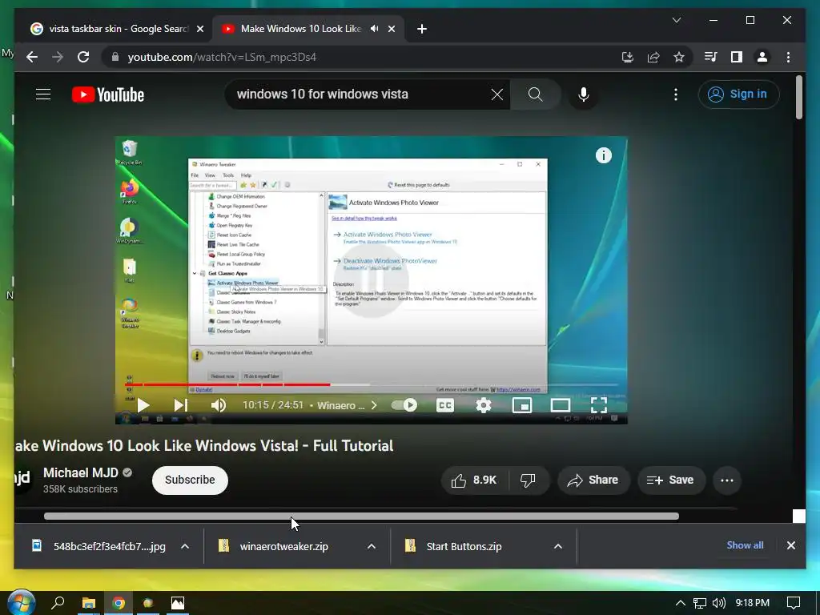Image resolution: width=820 pixels, height=615 pixels.
Task: Share this page from address bar
Action: pyautogui.click(x=653, y=57)
